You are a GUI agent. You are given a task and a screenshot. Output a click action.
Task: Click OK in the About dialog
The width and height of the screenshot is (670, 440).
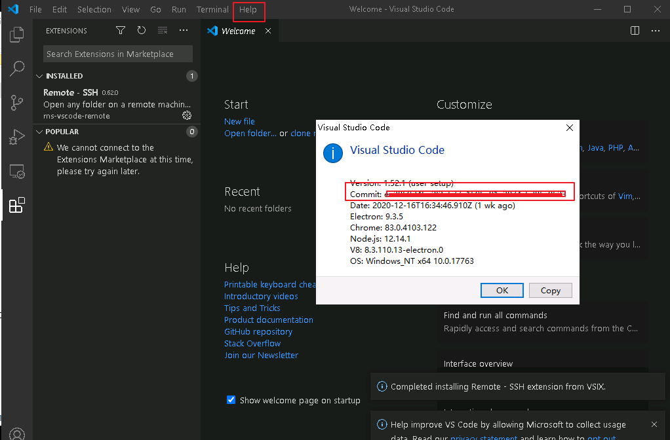[502, 290]
